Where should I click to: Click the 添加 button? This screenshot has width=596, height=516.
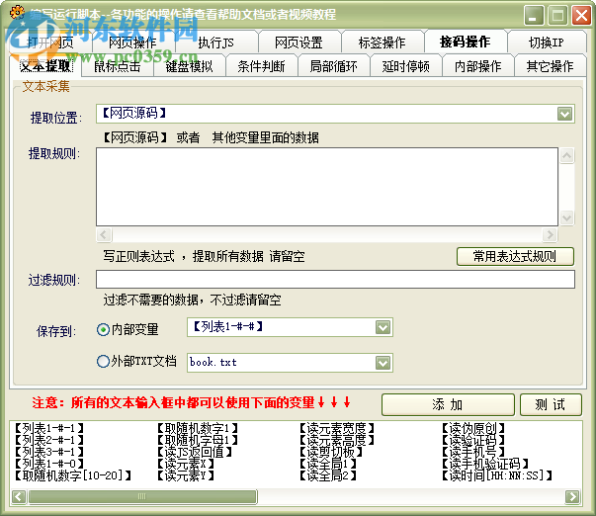pos(448,404)
